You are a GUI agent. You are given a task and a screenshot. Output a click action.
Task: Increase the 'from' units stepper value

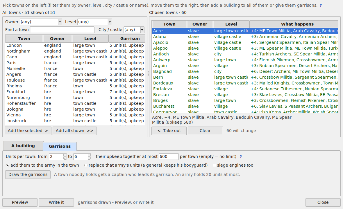[65, 155]
